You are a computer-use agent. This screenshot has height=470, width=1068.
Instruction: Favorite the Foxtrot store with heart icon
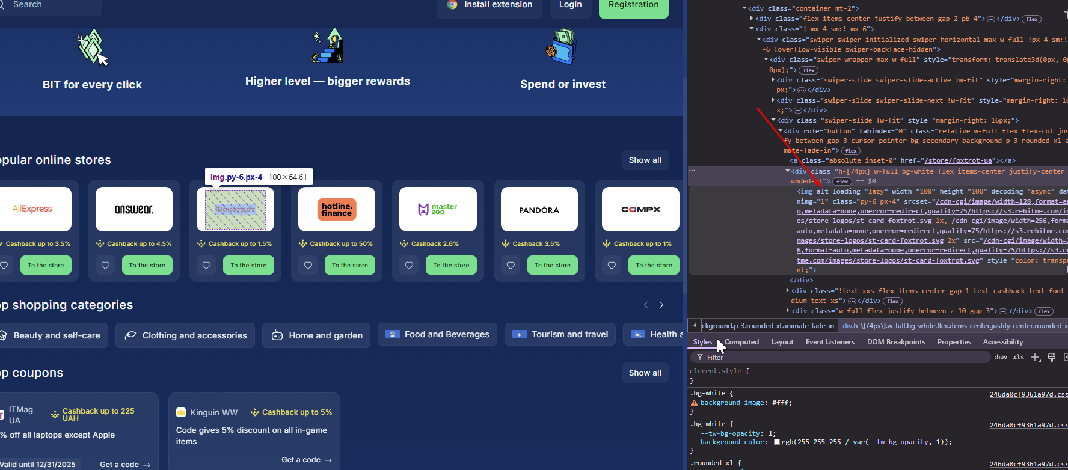click(x=206, y=265)
